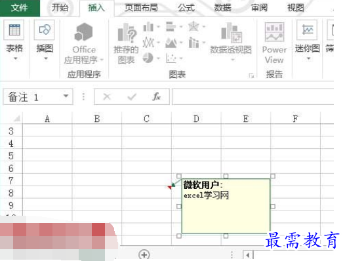The width and height of the screenshot is (345, 261).
Task: Select row 7 header
Action: (x=11, y=180)
